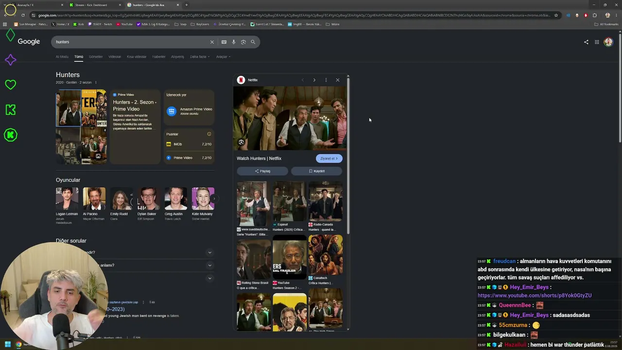Open the YouTube shorts link in chat
The height and width of the screenshot is (350, 622).
(535, 296)
